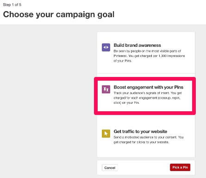This screenshot has height=178, width=206.
Task: Select Boost engagement with your Pins heading
Action: pos(149,87)
